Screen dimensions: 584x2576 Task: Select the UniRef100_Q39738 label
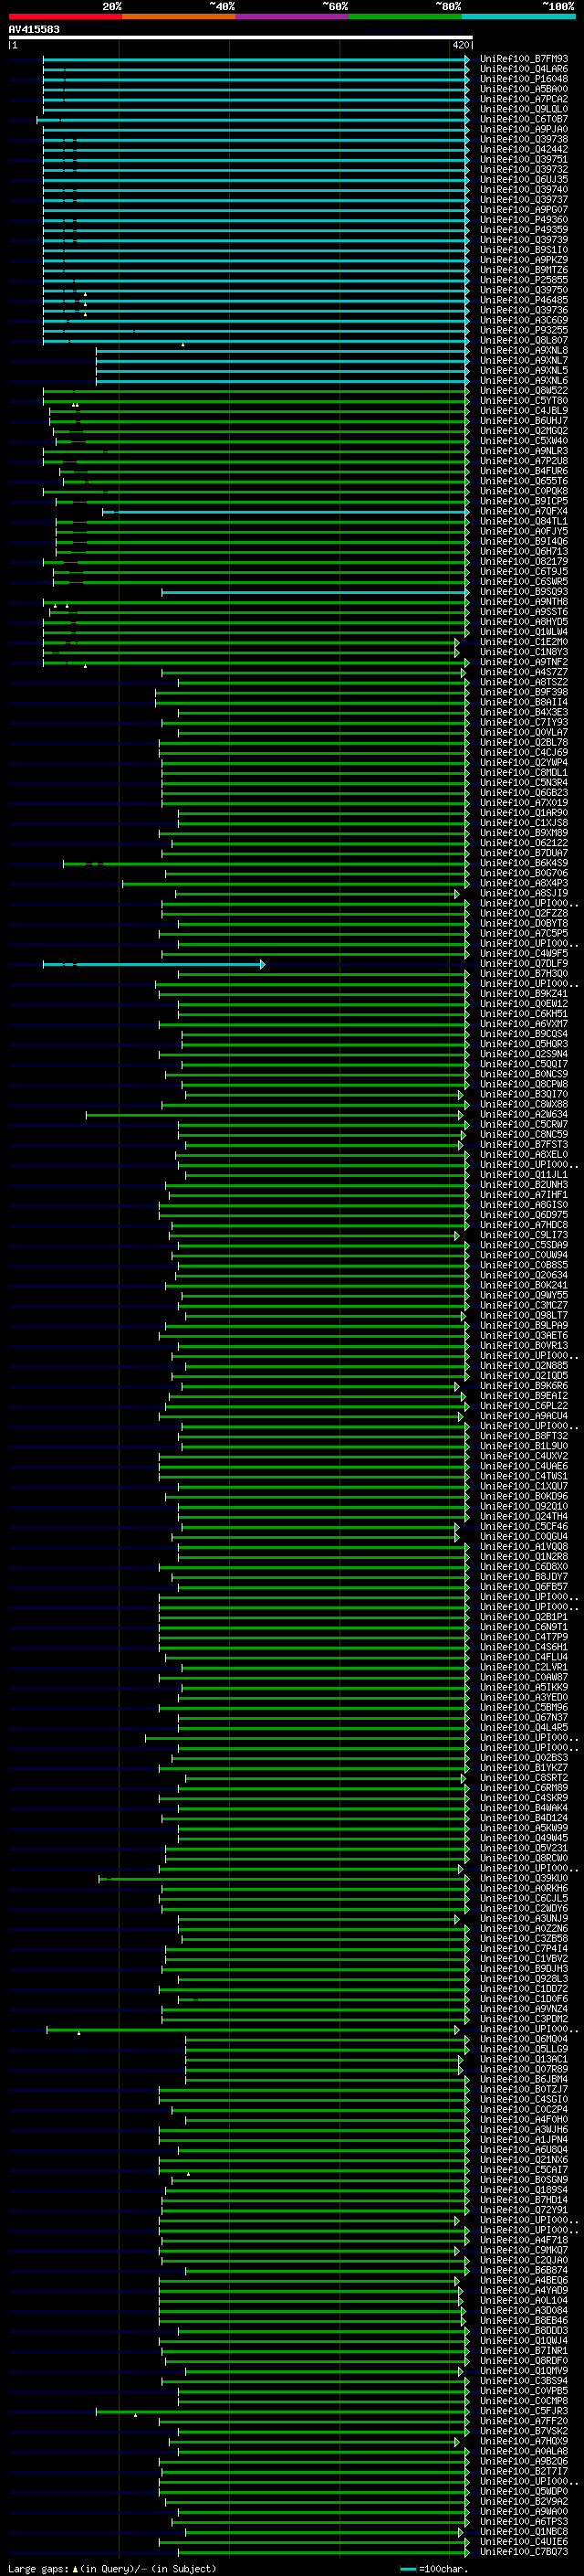[523, 139]
